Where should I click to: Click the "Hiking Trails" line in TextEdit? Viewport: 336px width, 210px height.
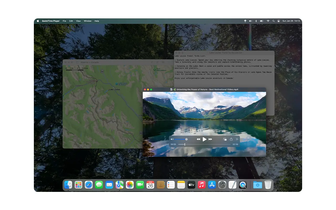223,73
